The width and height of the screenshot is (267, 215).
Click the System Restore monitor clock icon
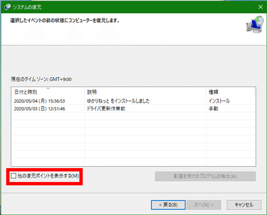[255, 25]
